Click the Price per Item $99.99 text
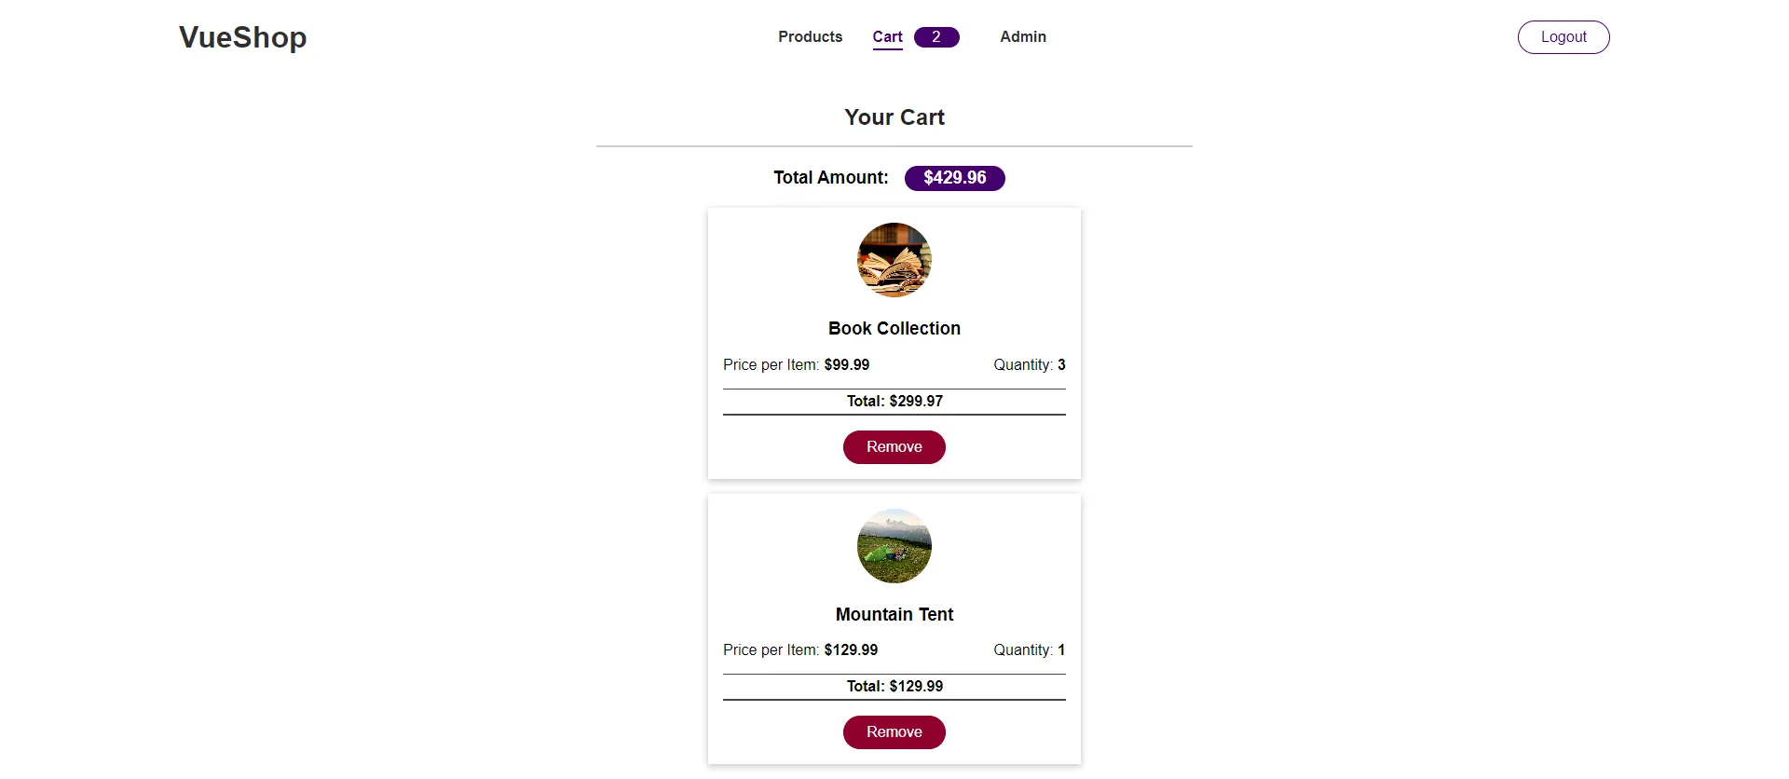 pyautogui.click(x=797, y=364)
